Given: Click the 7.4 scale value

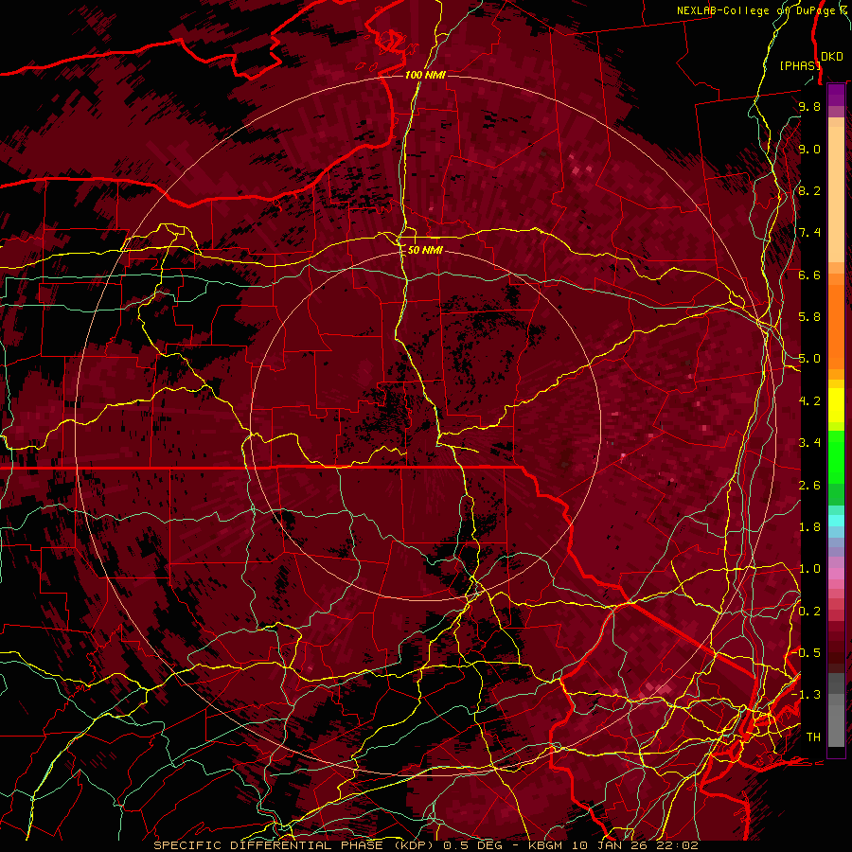Looking at the screenshot, I should pos(809,233).
